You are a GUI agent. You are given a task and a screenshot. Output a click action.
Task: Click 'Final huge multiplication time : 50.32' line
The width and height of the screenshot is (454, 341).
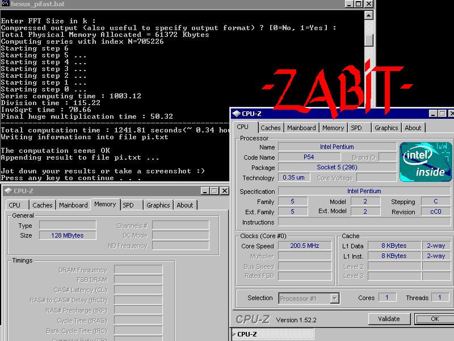pyautogui.click(x=87, y=117)
